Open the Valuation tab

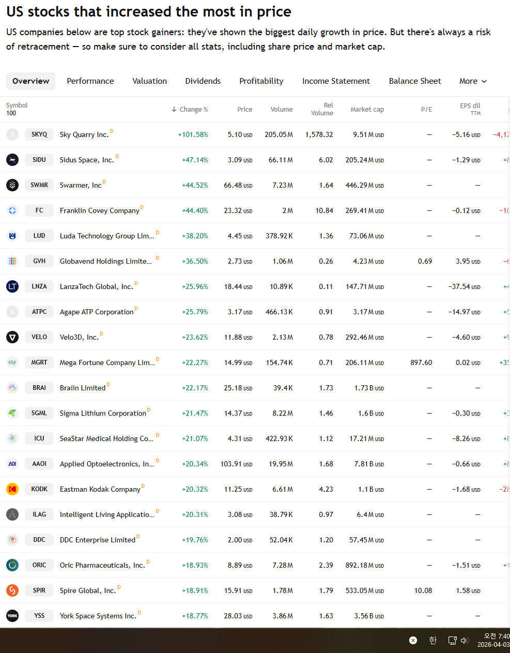(x=150, y=81)
